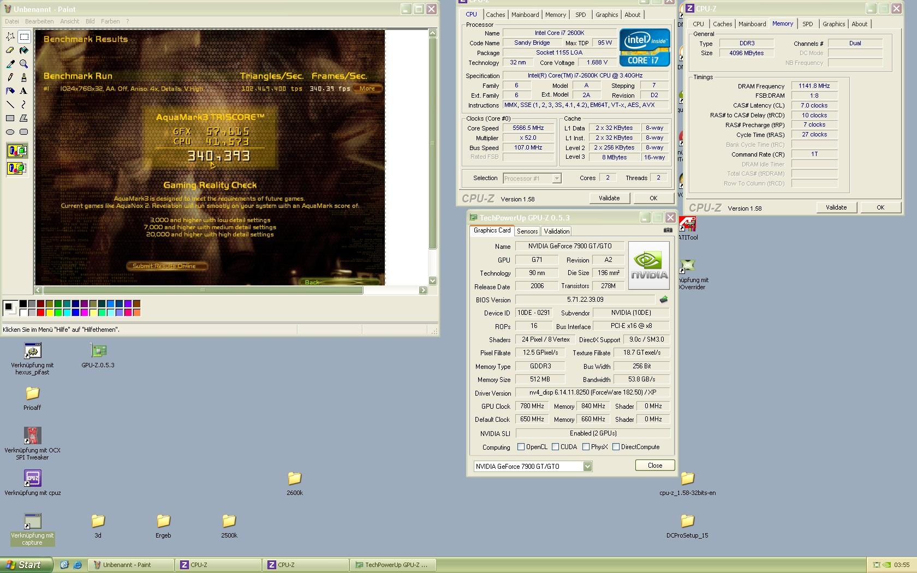Expand the Processor #1 selection dropdown
917x573 pixels.
tap(556, 178)
